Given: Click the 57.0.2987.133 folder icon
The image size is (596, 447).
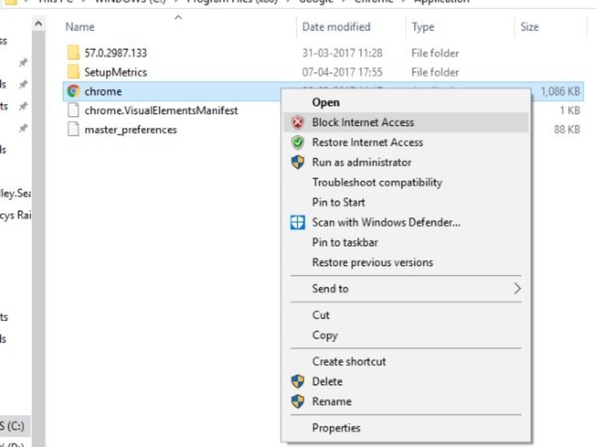Looking at the screenshot, I should tap(74, 53).
